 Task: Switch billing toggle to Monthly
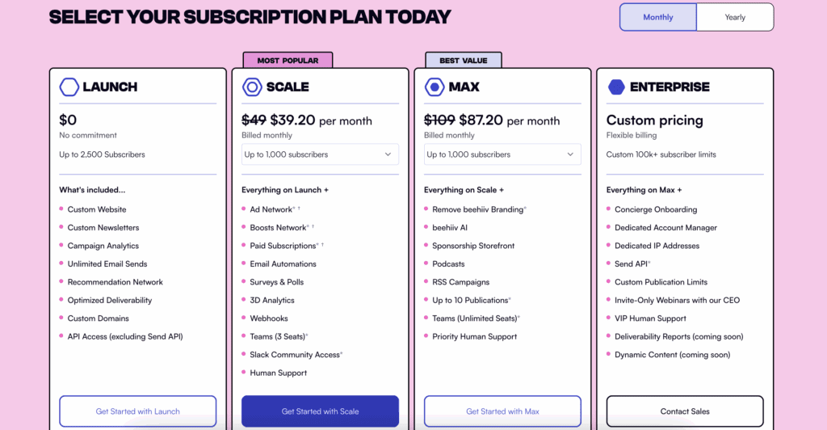click(657, 17)
